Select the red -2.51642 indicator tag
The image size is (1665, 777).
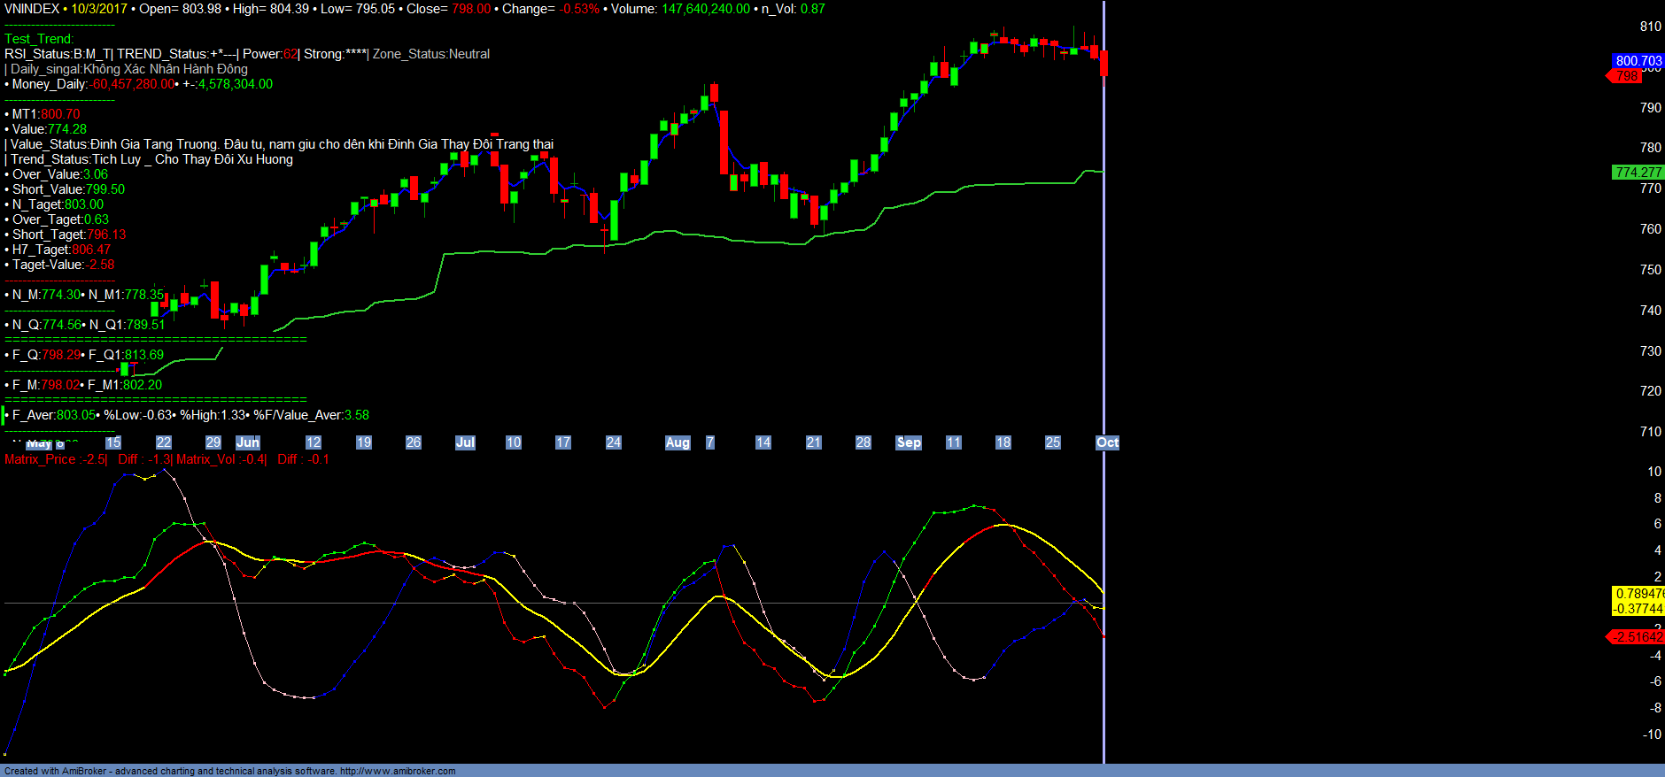[x=1638, y=637]
